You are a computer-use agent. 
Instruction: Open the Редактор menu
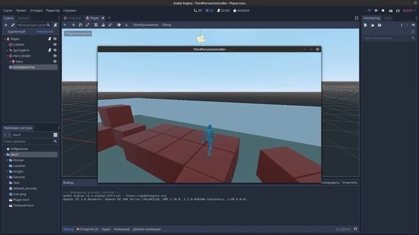point(52,10)
